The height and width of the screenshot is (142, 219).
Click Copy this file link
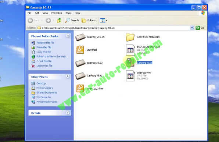point(44,52)
